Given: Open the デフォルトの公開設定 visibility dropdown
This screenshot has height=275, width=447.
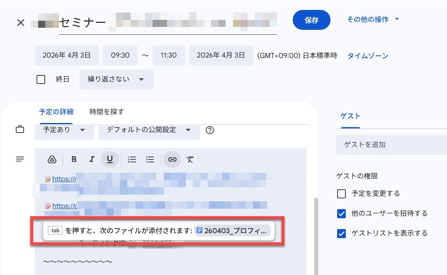Looking at the screenshot, I should pyautogui.click(x=149, y=130).
